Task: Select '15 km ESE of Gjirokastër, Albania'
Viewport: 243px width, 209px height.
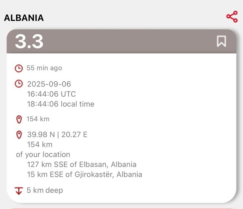Action: click(x=85, y=174)
